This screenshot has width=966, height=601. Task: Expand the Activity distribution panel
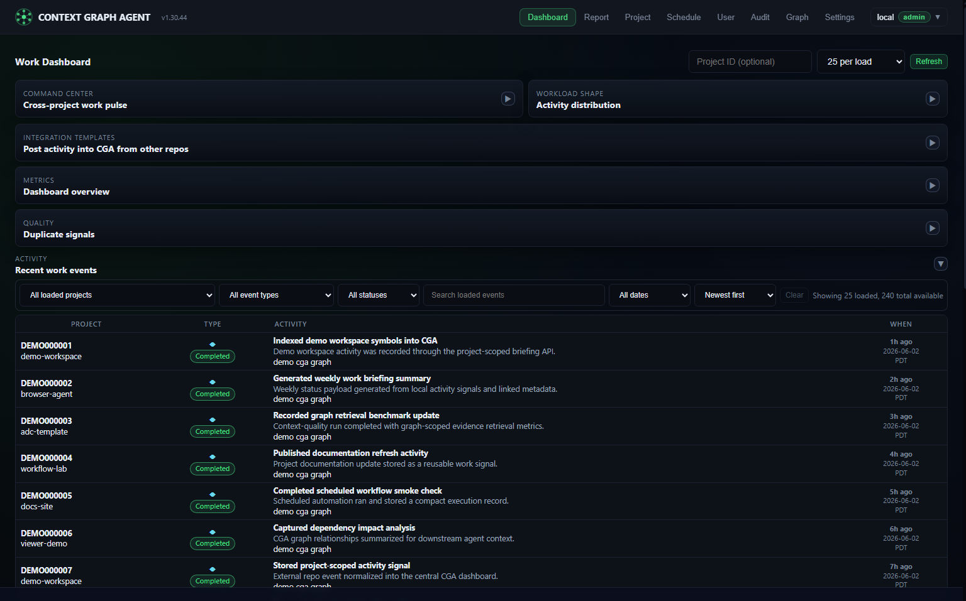click(x=933, y=99)
